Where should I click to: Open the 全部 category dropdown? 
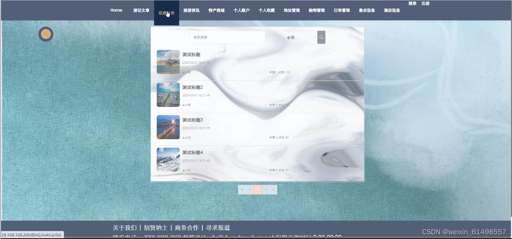pyautogui.click(x=292, y=37)
